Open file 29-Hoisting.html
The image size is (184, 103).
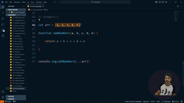(x=18, y=73)
